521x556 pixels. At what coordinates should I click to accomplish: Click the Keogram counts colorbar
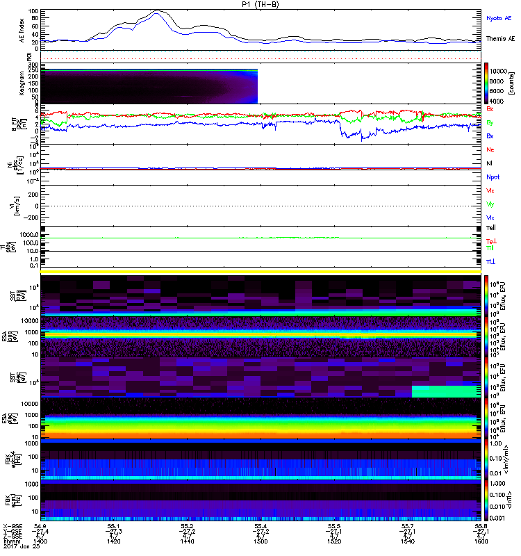pos(486,83)
